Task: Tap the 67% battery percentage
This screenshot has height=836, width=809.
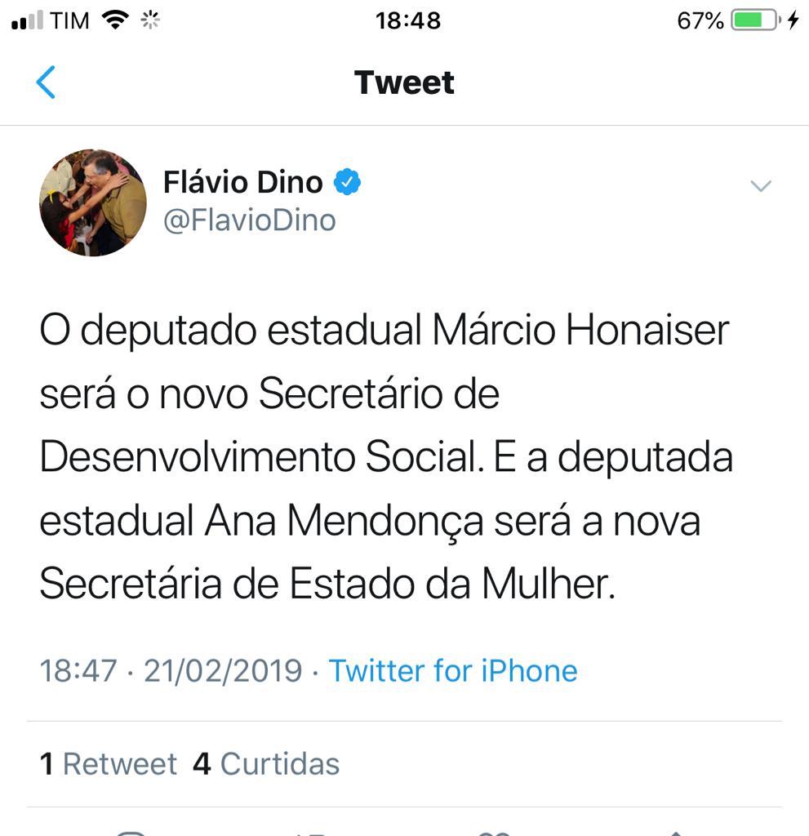Action: tap(700, 21)
